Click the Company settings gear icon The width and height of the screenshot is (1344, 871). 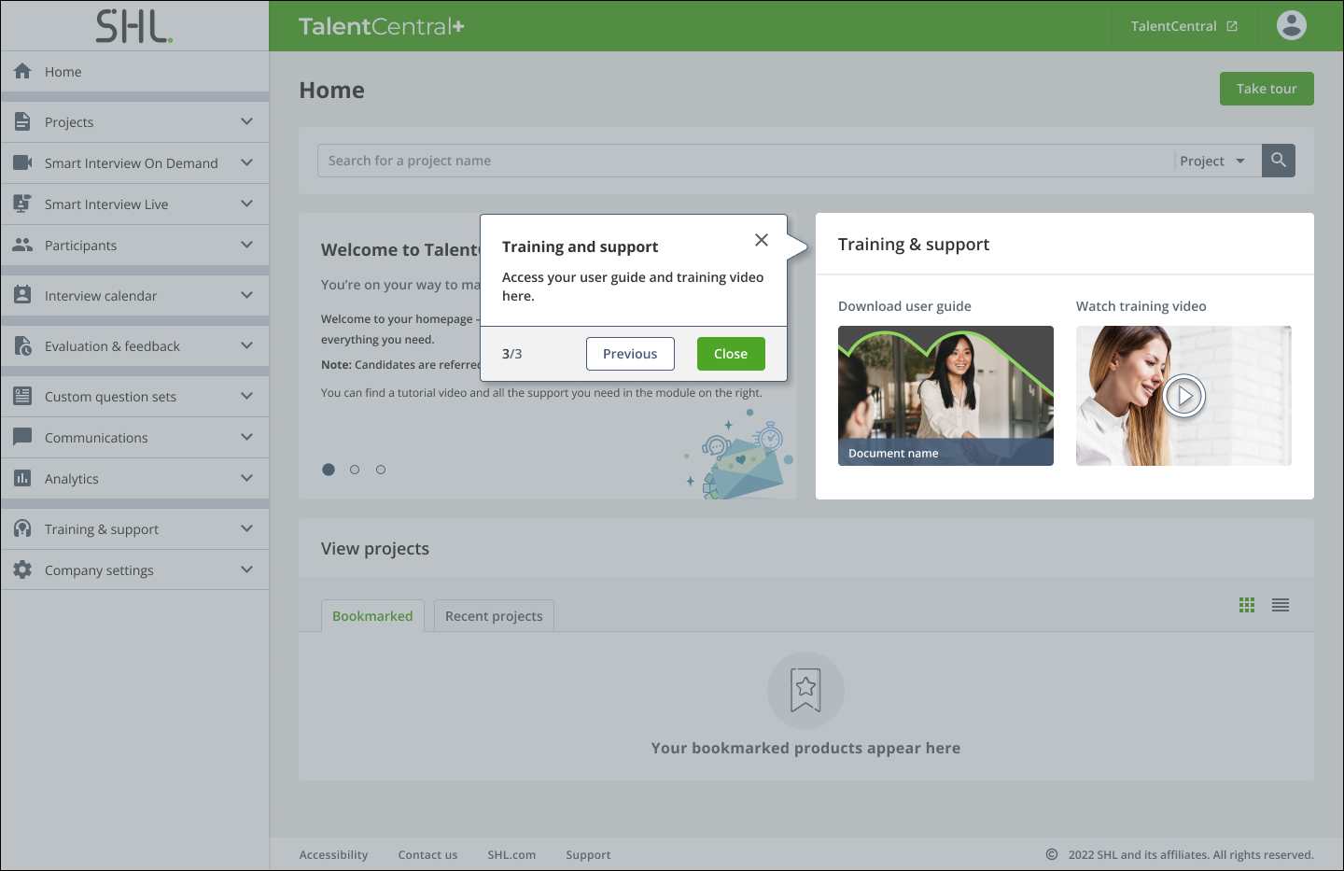[x=22, y=569]
